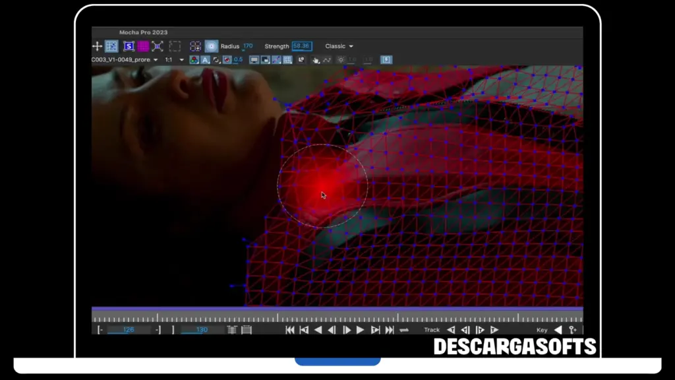This screenshot has height=380, width=675.
Task: Open the 1:1 zoom level dropdown
Action: point(173,59)
